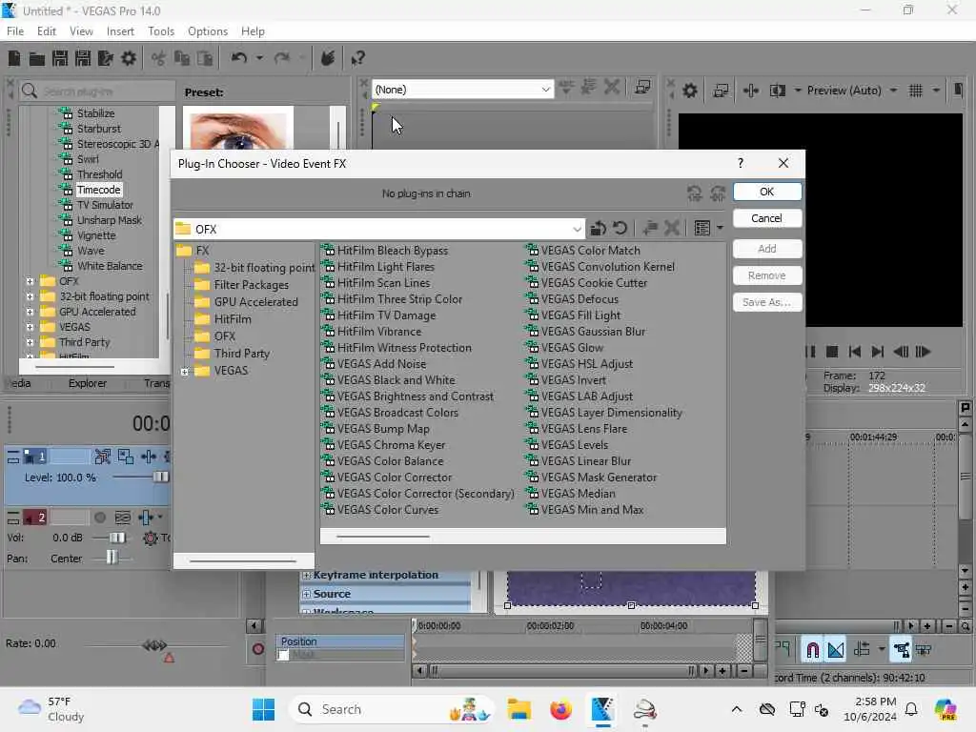Toggle the Mask checkbox under Position
Screen dimensions: 976x732
pos(284,655)
